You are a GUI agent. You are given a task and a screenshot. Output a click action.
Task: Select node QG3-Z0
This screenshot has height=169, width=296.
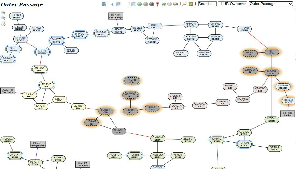tap(283, 86)
